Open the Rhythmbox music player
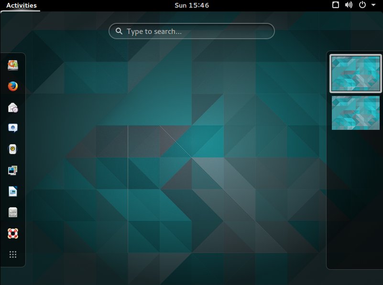 pos(13,149)
